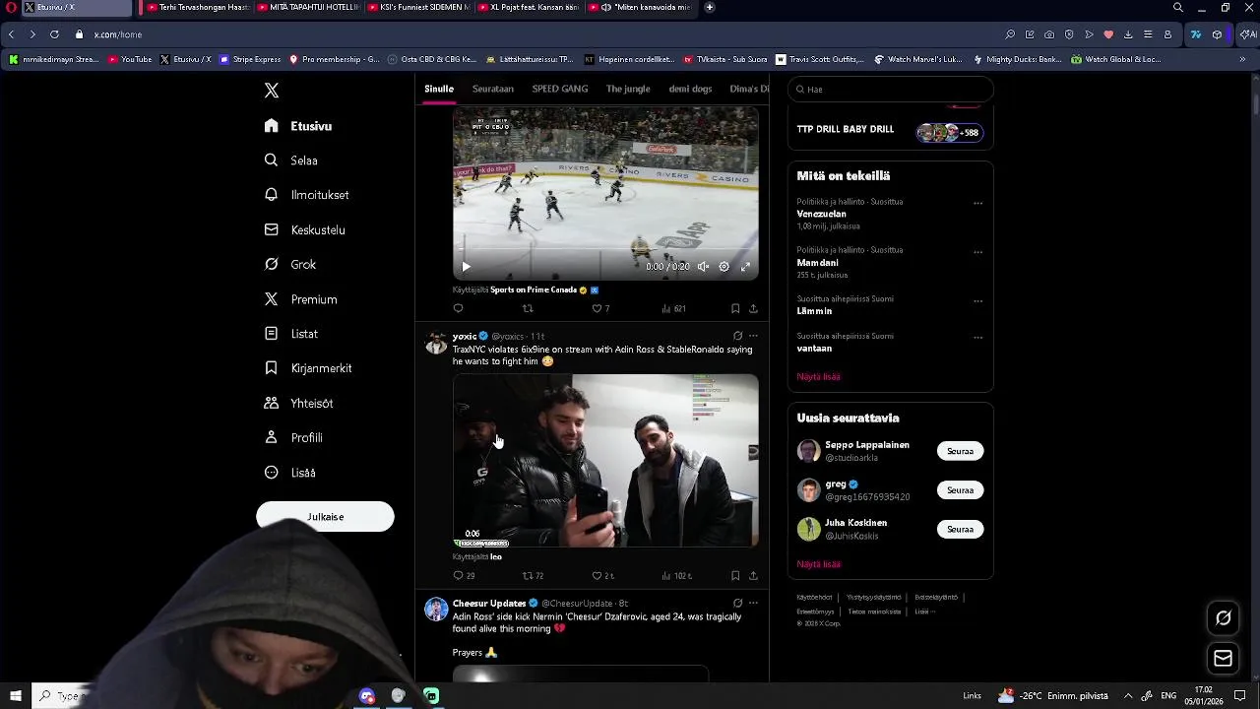Like the hockey post with 7 likes

tap(600, 308)
